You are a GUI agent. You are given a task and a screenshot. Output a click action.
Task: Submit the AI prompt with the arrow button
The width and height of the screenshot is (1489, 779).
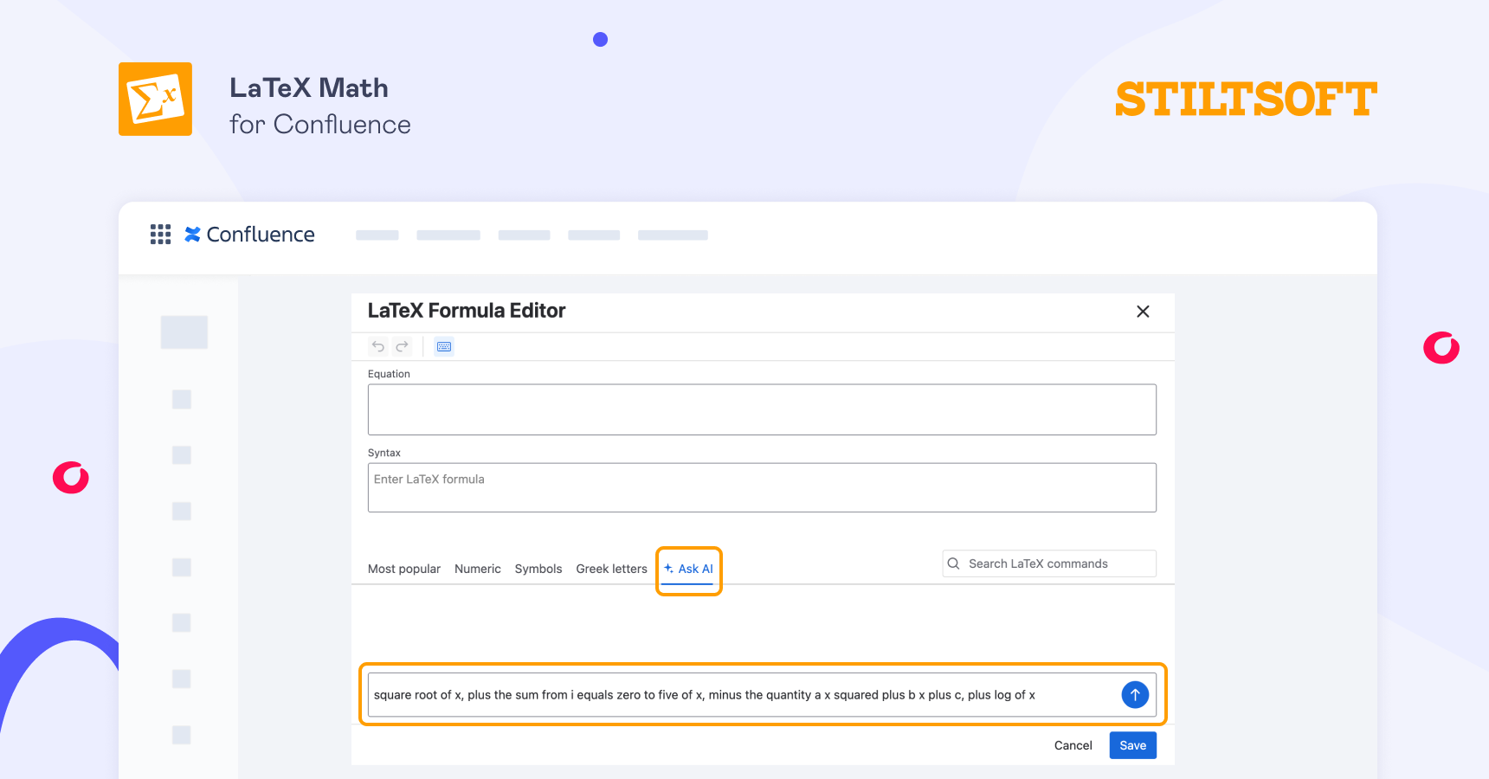(1135, 695)
